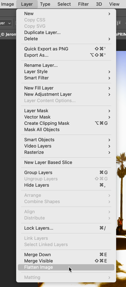Expand the Smart Objects submenu
Screen dimensions: 126x287
tap(109, 140)
